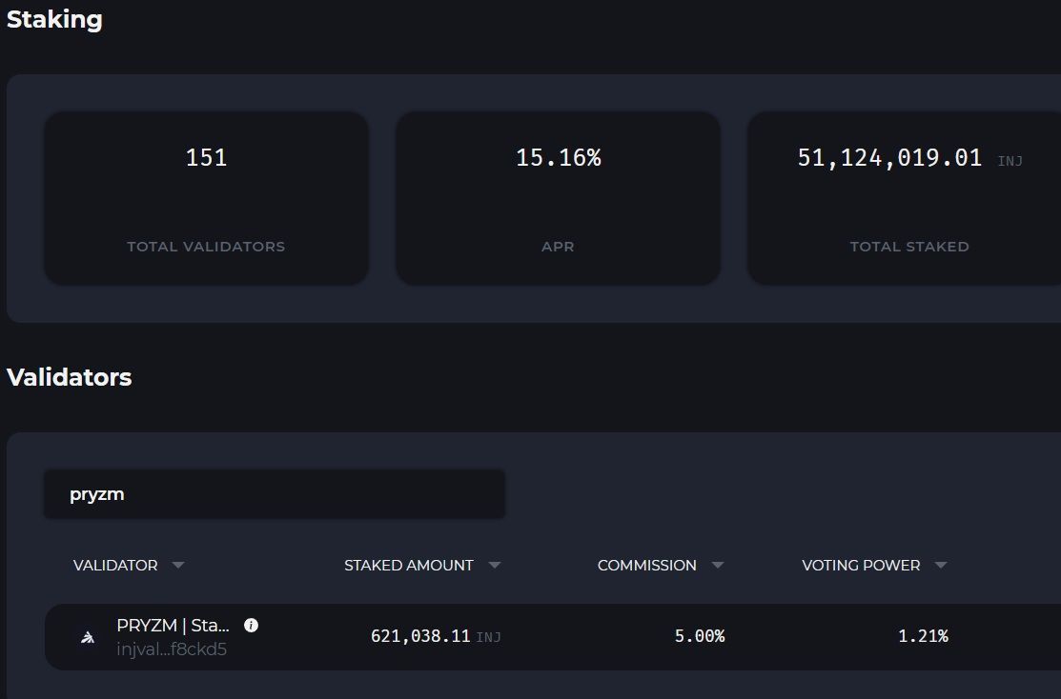Select the 151 total validators figure

click(206, 157)
